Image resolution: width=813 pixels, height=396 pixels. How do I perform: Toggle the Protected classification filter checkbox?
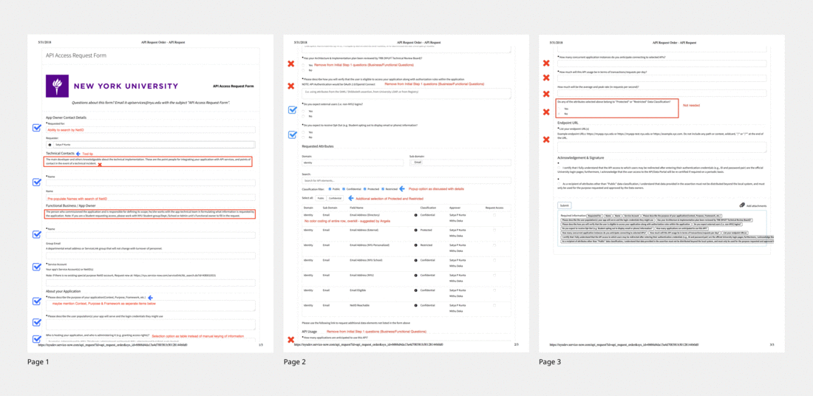(x=364, y=189)
